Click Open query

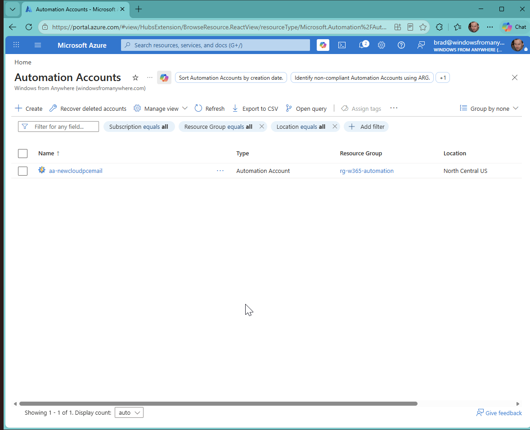[306, 109]
